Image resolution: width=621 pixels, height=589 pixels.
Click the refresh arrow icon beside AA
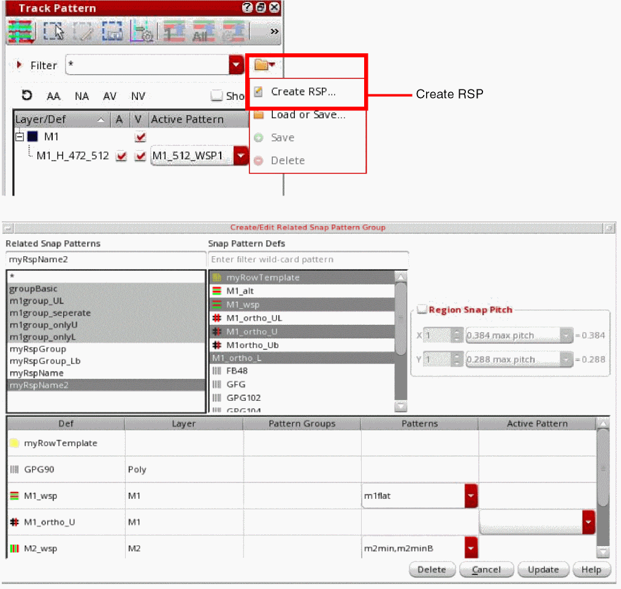point(26,96)
